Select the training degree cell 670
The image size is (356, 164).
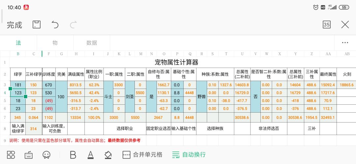click(x=48, y=85)
